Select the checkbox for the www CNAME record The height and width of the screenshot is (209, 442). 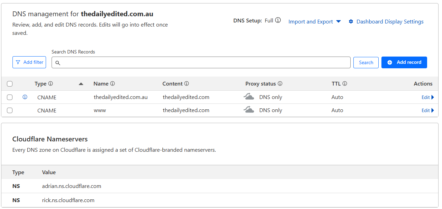(10, 110)
